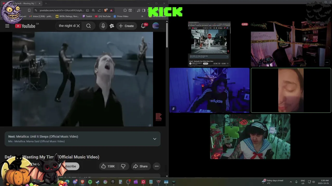Open the weather Rainy days ahead widget
Viewport: 332px width, 186px height.
(x=273, y=182)
